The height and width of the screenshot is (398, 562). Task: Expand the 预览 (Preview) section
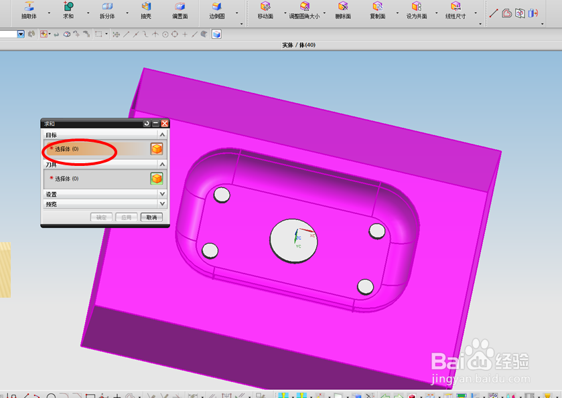point(162,203)
